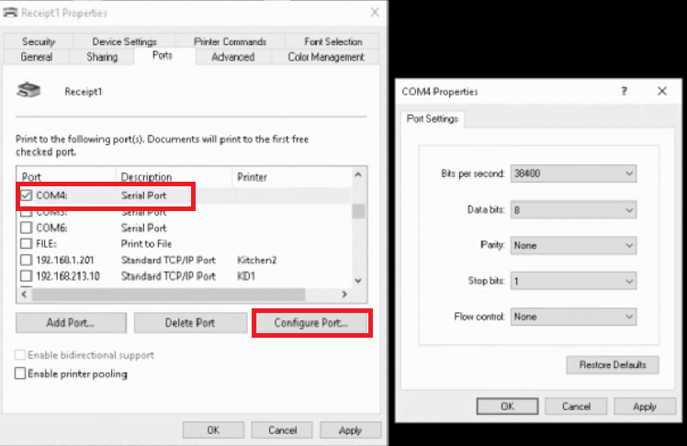The width and height of the screenshot is (687, 446).
Task: Click the port list scroll left arrow
Action: tap(24, 295)
